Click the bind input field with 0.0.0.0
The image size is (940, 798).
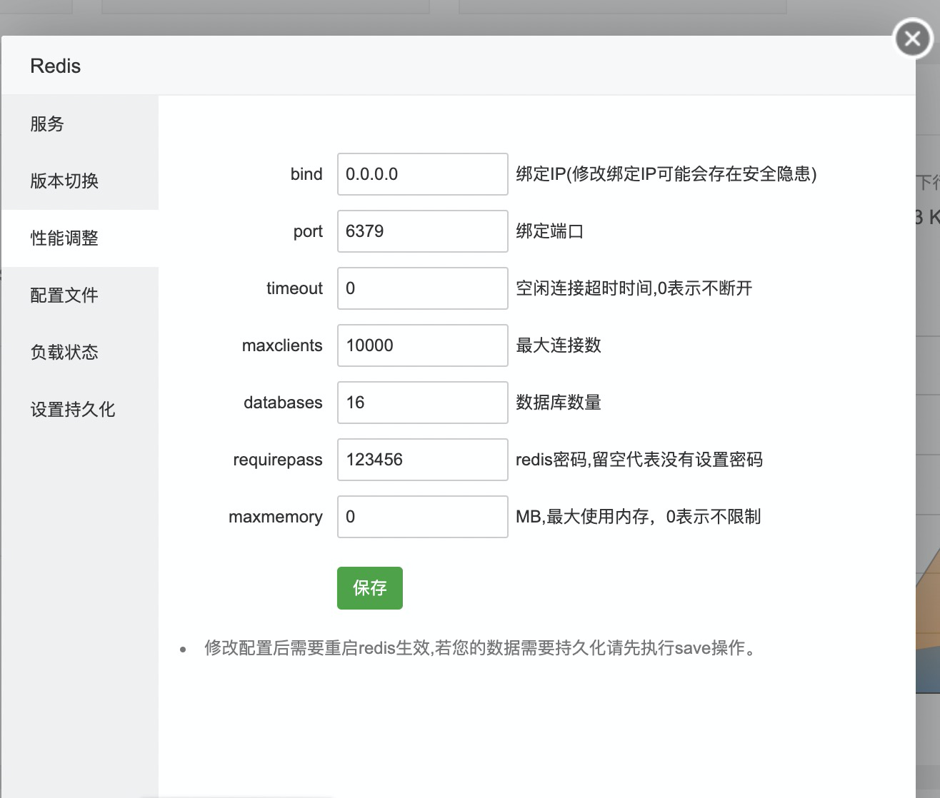point(422,174)
